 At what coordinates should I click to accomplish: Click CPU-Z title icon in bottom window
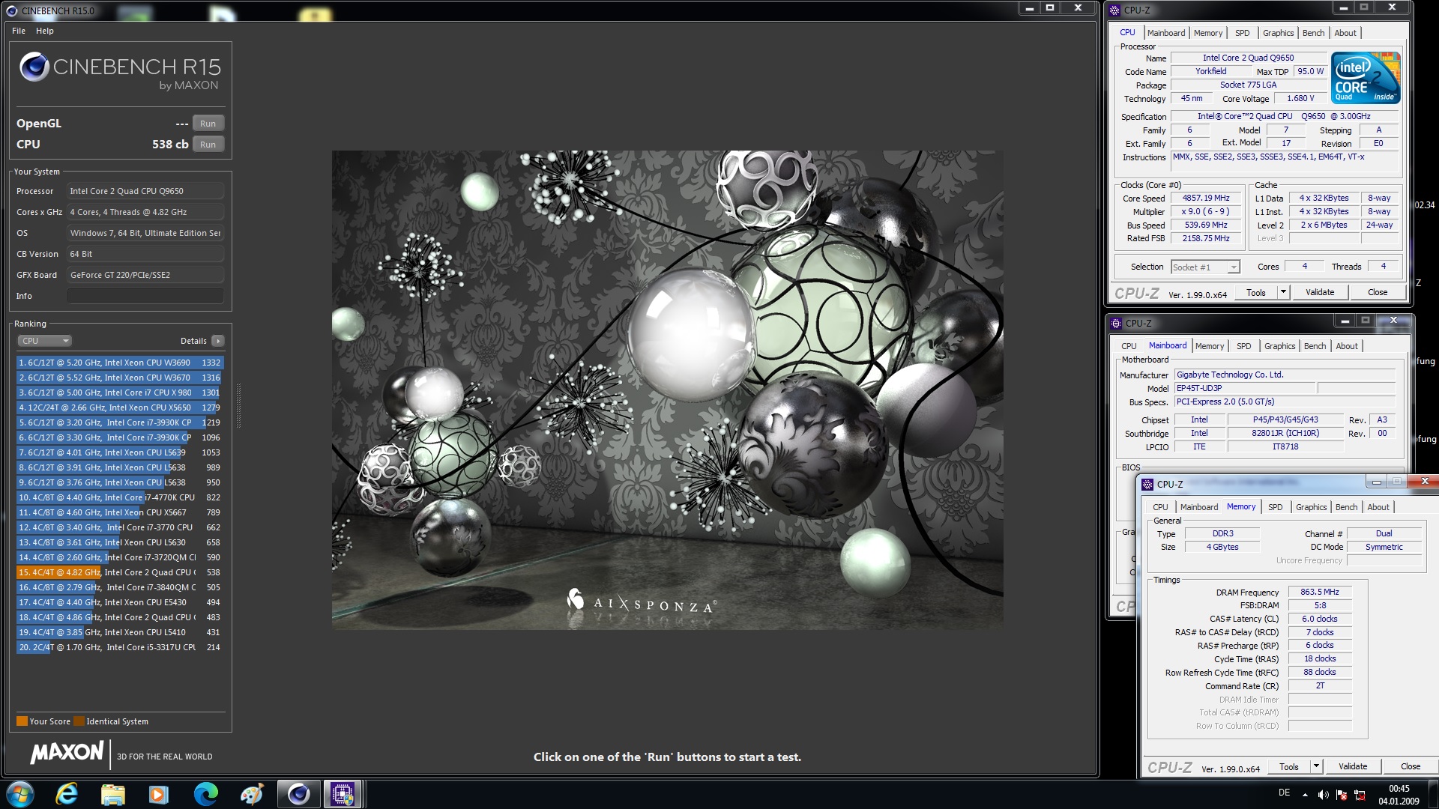[x=1147, y=485]
